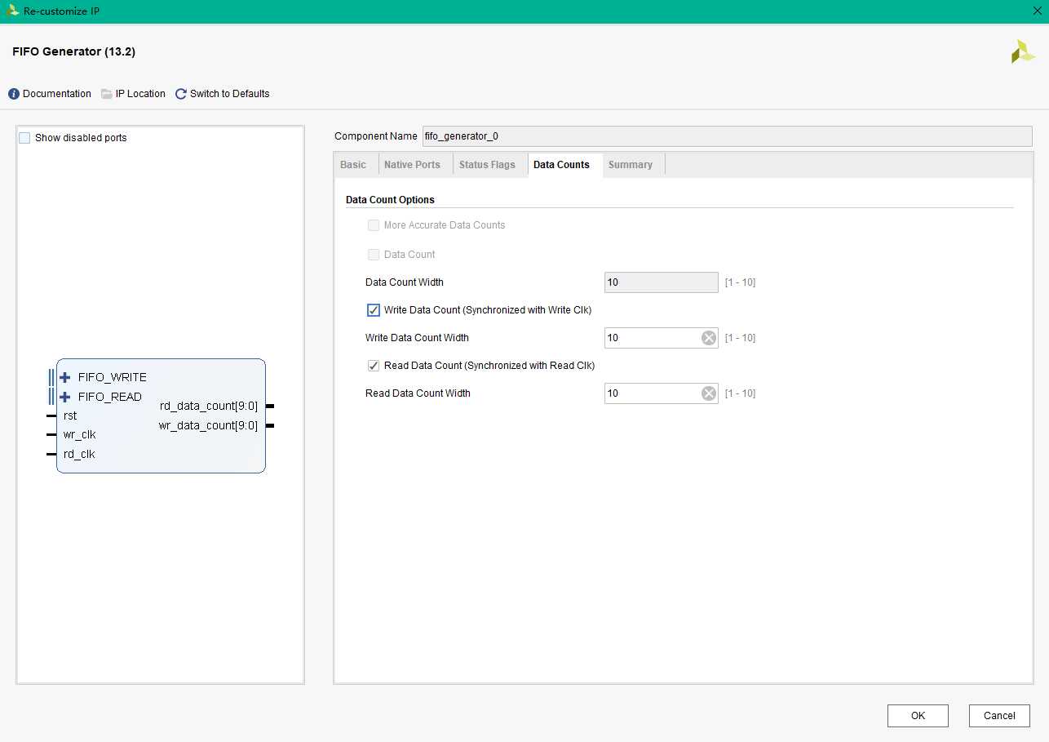The width and height of the screenshot is (1049, 742).
Task: Click the Data Count Options heading
Action: point(390,200)
